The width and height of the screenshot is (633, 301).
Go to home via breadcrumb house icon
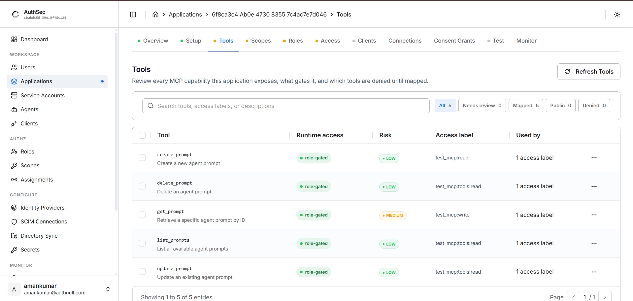click(155, 15)
